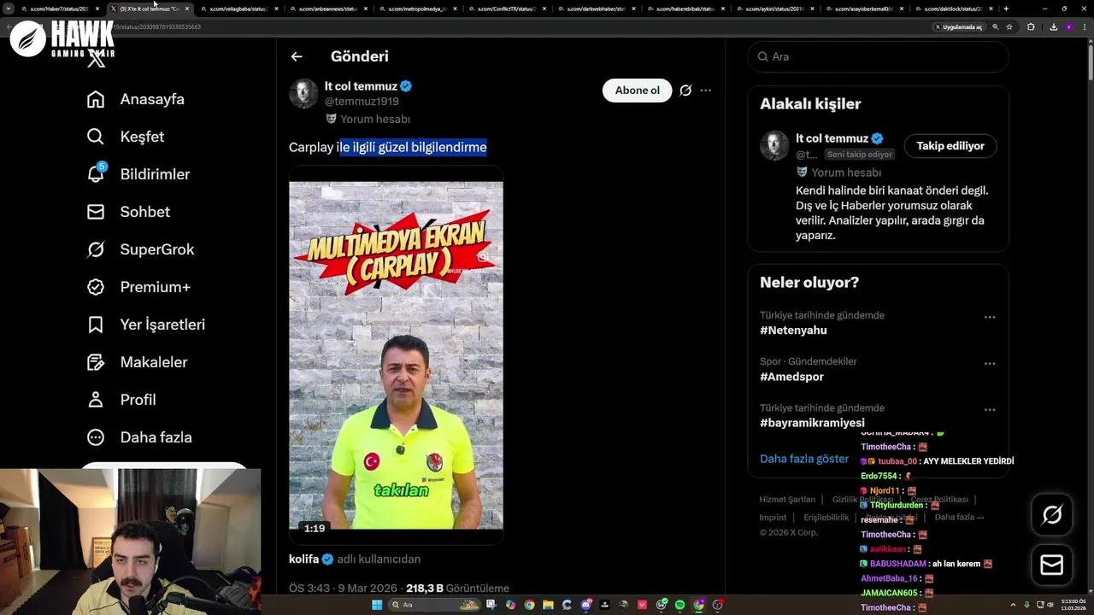
Task: Click the Grok icon next to Abone ol
Action: coord(685,91)
